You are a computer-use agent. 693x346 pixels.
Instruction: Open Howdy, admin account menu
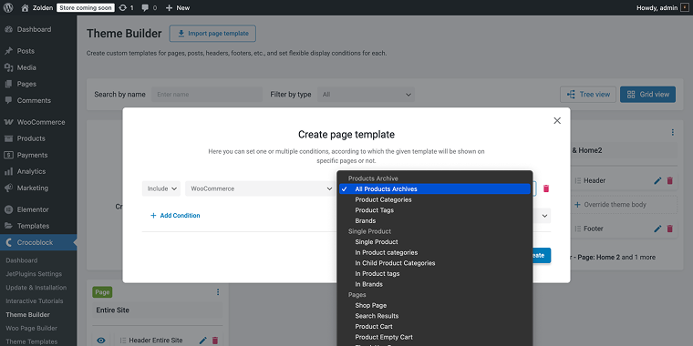tap(663, 7)
